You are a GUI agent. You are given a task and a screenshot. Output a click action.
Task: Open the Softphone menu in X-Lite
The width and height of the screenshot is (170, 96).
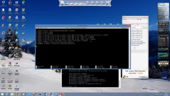[x=125, y=19]
